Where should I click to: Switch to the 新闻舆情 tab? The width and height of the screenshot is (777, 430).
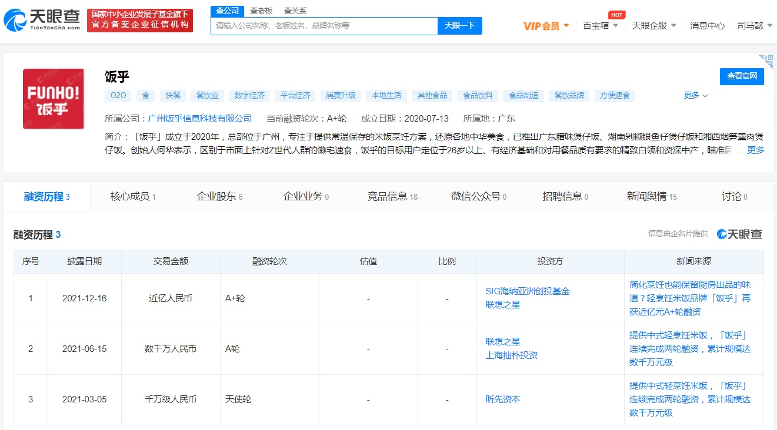tap(652, 197)
